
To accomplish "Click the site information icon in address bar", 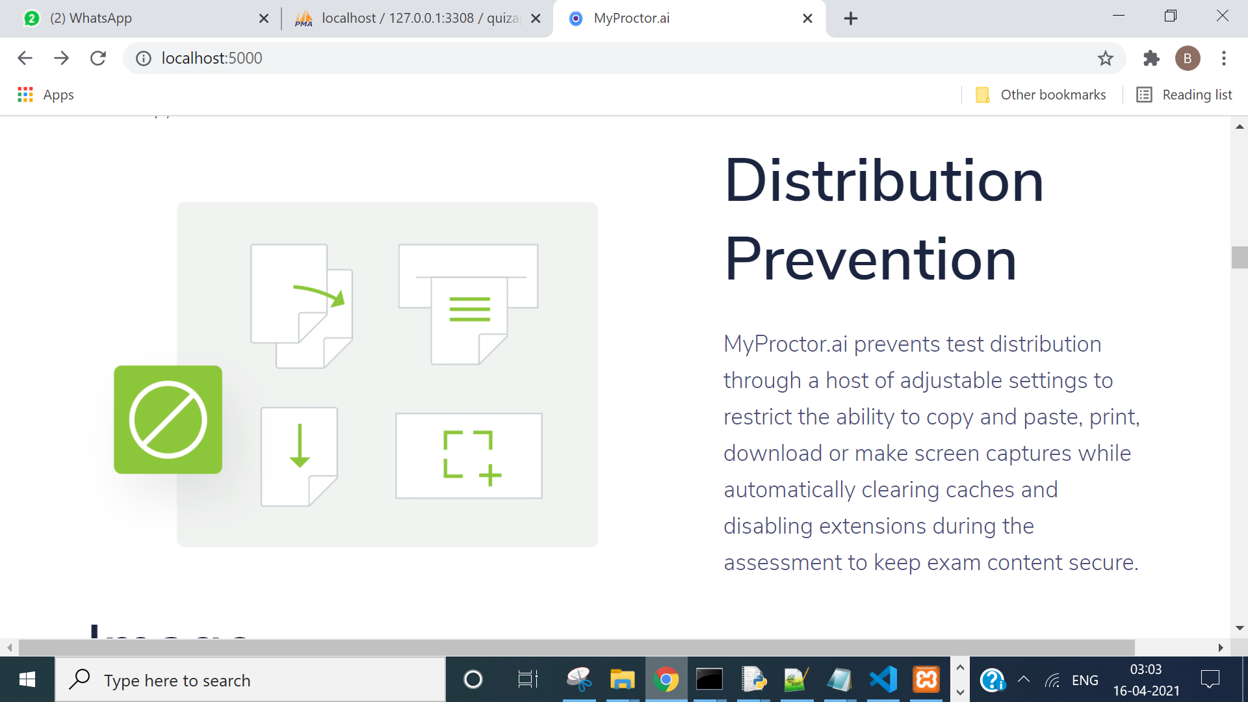I will [143, 58].
